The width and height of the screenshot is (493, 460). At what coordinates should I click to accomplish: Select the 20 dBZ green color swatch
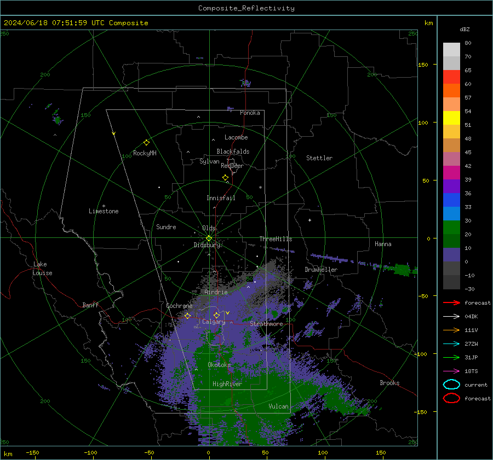451,228
